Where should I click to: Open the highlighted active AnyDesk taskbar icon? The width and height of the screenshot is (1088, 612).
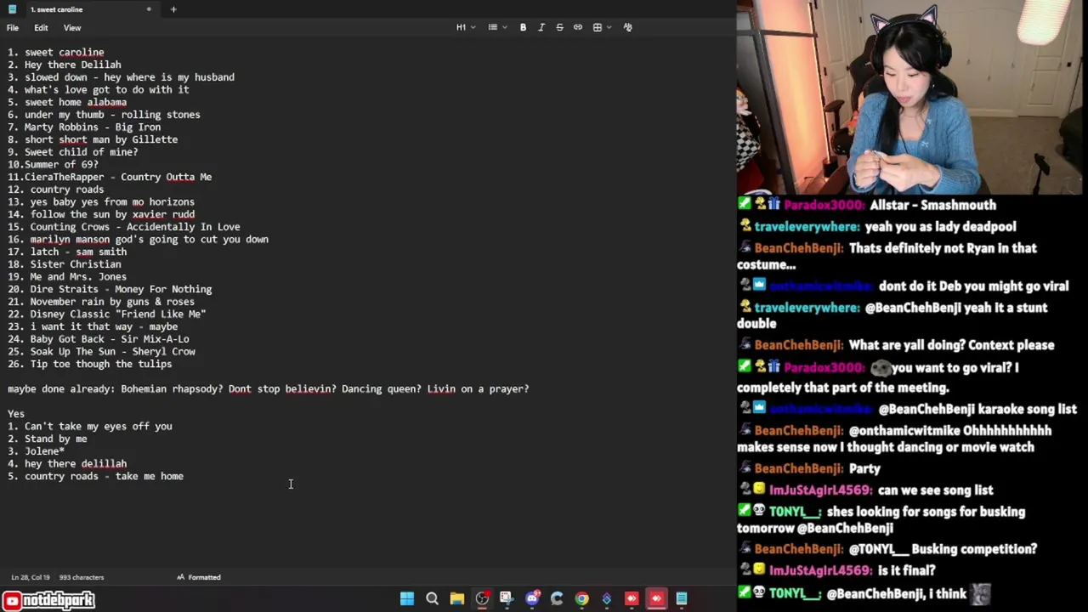tap(656, 598)
